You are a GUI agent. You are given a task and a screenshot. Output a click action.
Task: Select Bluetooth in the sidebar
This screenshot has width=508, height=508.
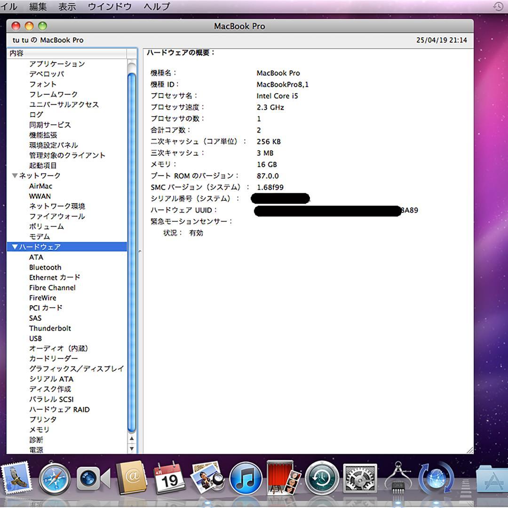point(45,267)
